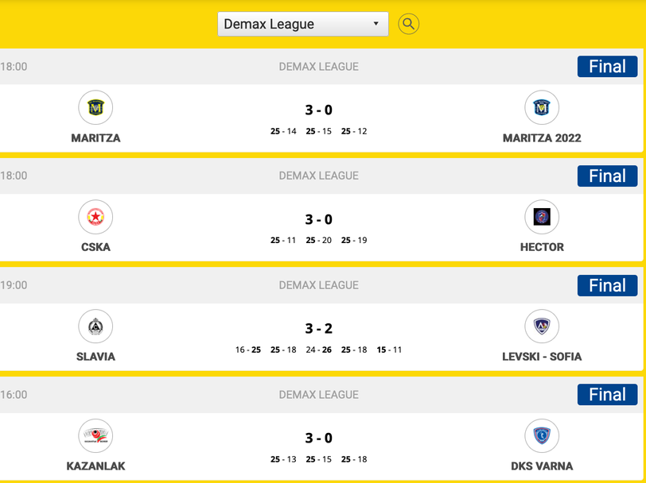Click the Levski - Sofia team logo
This screenshot has width=646, height=483.
542,327
